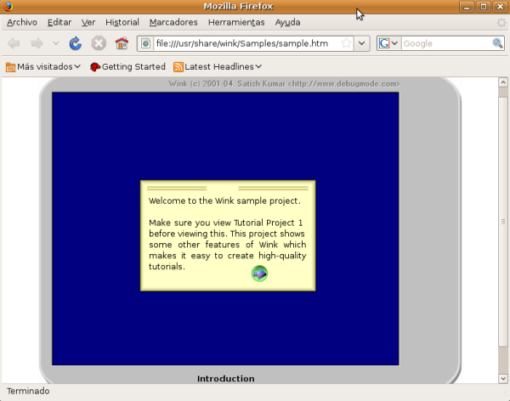Open the Getting Started bookmark

[x=127, y=66]
